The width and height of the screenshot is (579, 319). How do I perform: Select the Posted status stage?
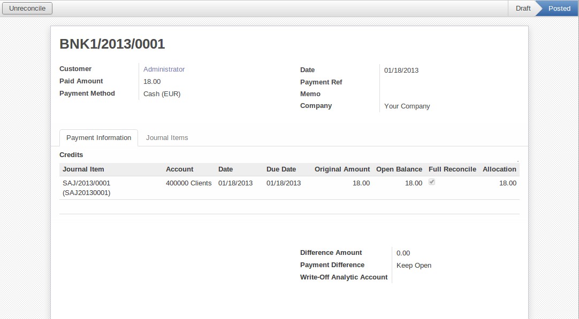pos(559,9)
